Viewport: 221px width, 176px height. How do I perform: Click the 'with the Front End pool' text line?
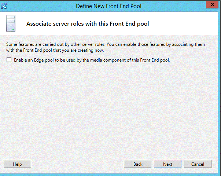point(55,50)
